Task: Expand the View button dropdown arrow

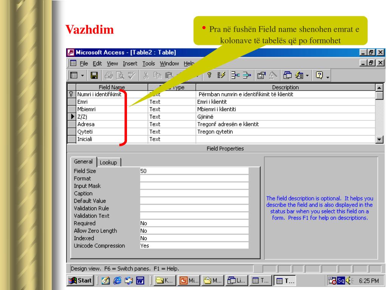Action: (82, 76)
